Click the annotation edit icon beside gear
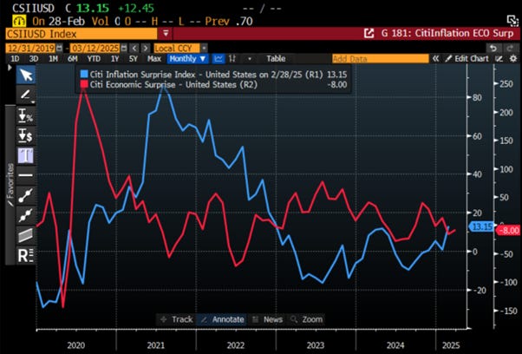 [x=499, y=59]
